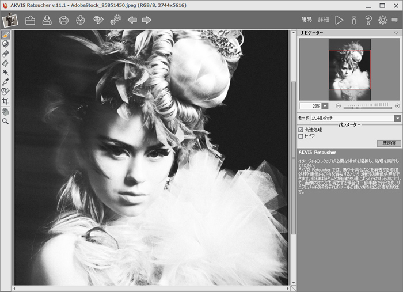Click the navigator preview thumbnail
The height and width of the screenshot is (292, 403).
[349, 70]
